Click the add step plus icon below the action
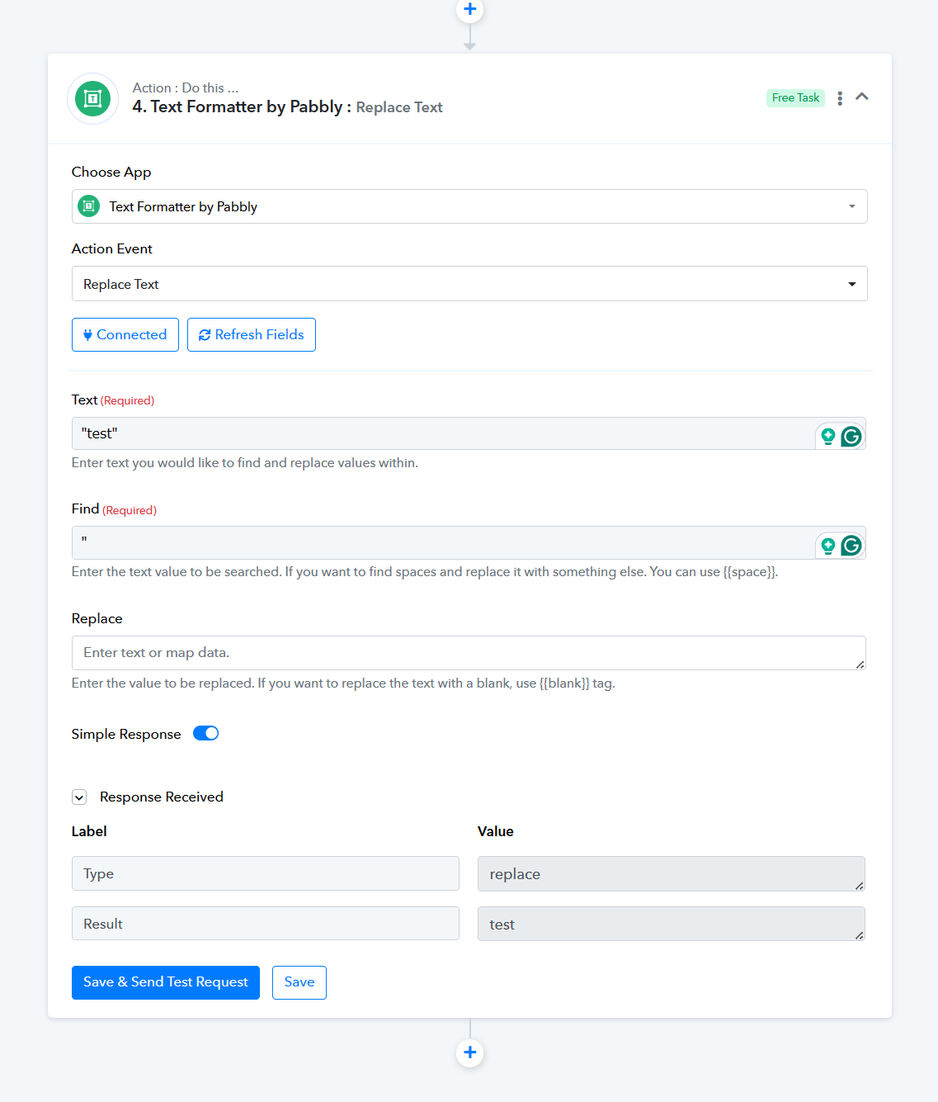938x1102 pixels. click(x=469, y=1052)
